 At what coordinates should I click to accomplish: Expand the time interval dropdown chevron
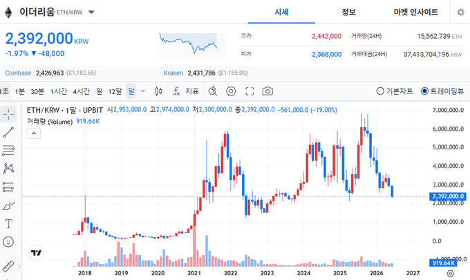coord(143,91)
